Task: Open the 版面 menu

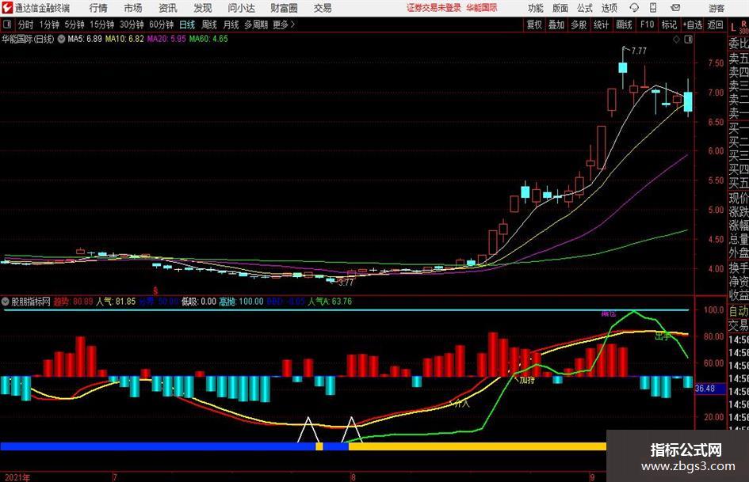Action: click(560, 8)
